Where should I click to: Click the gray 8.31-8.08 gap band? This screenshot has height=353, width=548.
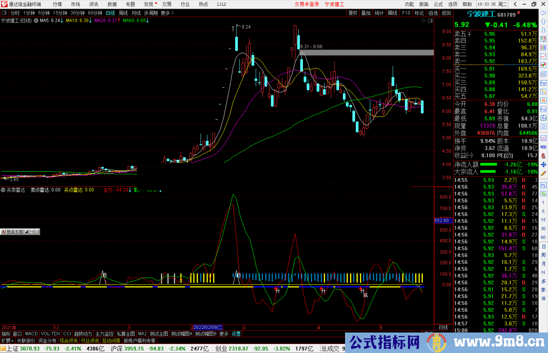367,53
